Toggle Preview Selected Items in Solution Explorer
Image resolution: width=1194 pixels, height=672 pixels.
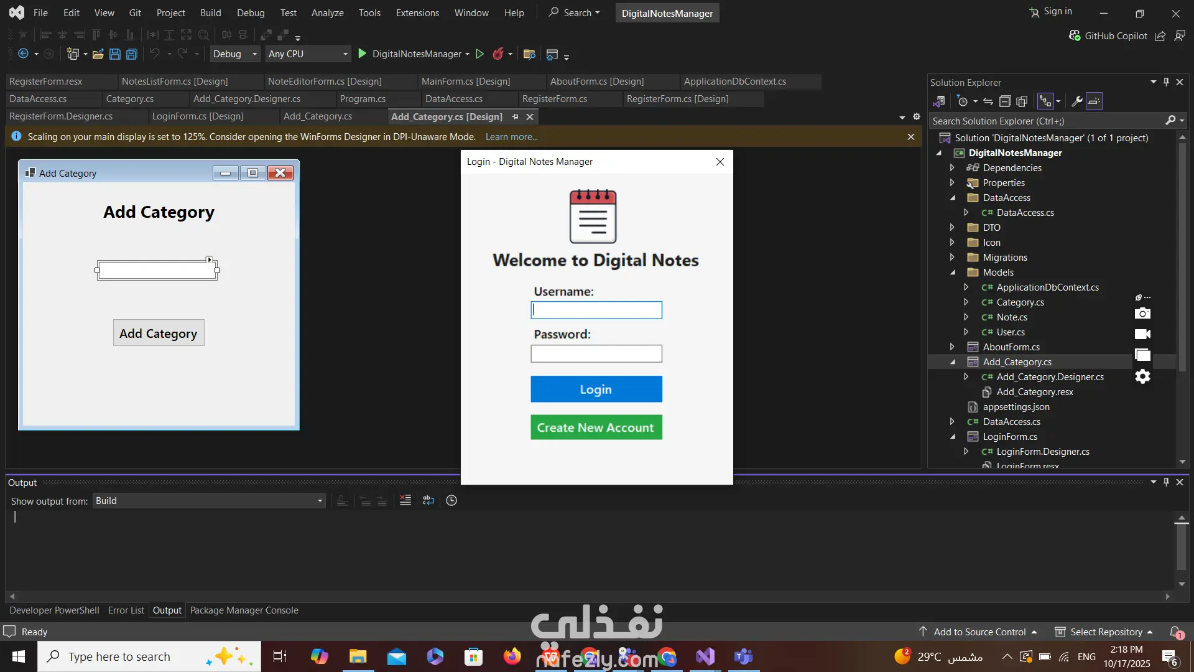[x=1094, y=101]
